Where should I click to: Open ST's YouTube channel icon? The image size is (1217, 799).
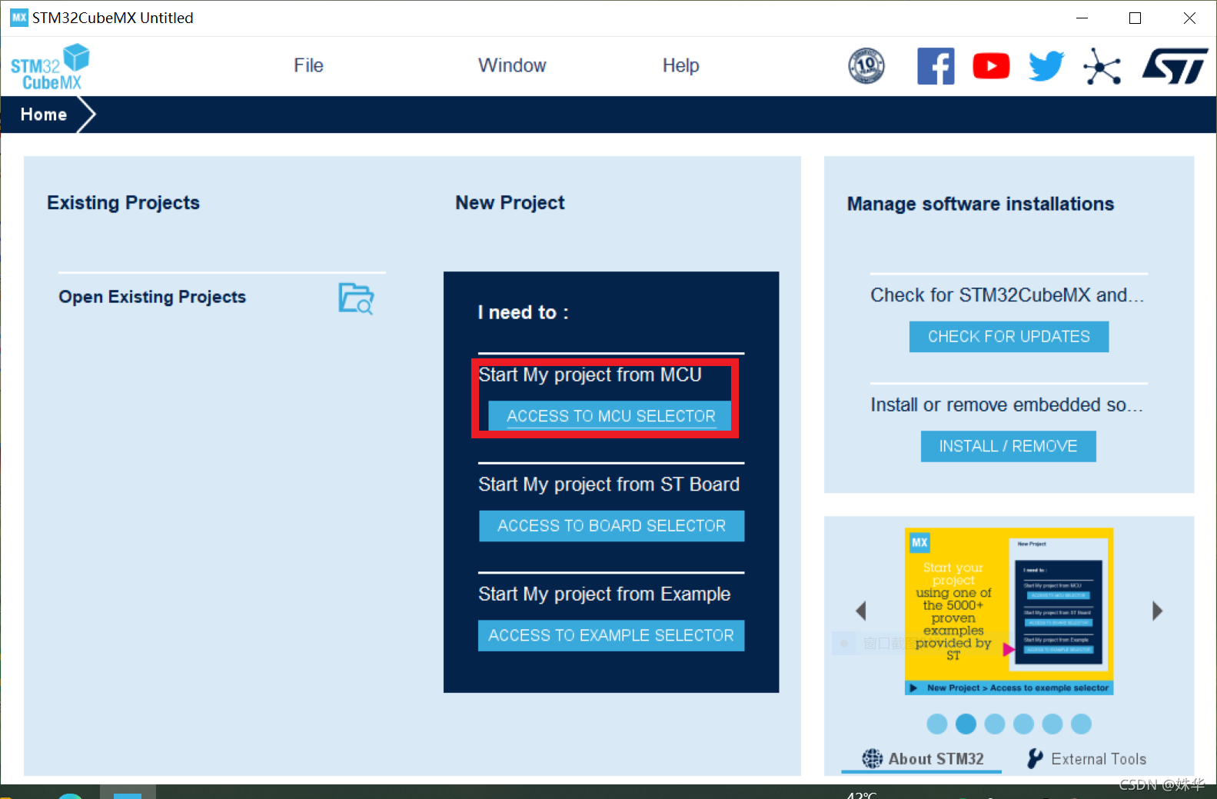tap(991, 66)
